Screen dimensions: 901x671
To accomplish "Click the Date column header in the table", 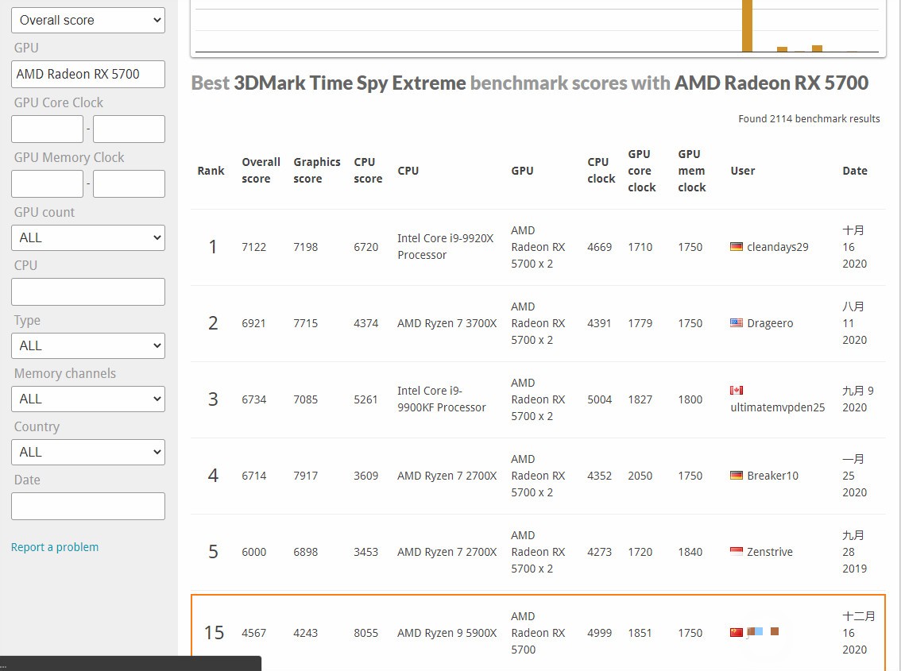I will pyautogui.click(x=855, y=171).
